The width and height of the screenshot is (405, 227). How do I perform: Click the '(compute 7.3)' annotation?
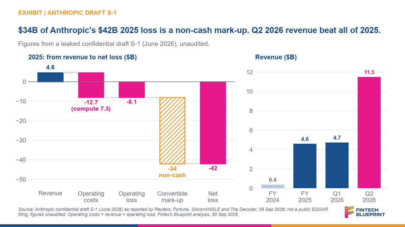[x=91, y=109]
